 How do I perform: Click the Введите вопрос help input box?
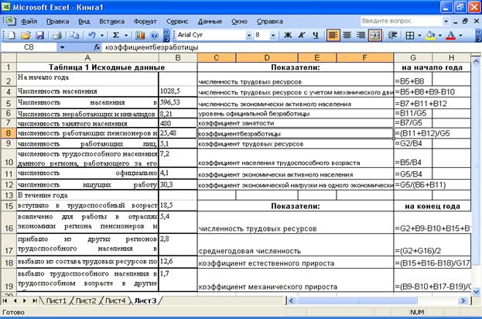click(402, 21)
